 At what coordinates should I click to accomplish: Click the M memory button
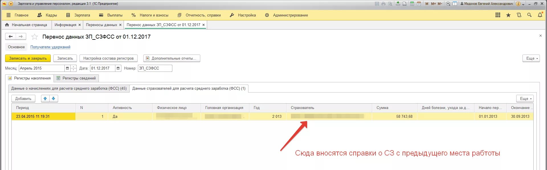pyautogui.click(x=427, y=4)
